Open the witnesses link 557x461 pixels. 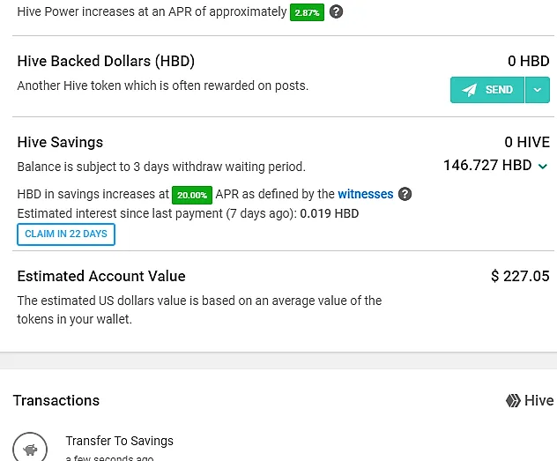pyautogui.click(x=366, y=194)
